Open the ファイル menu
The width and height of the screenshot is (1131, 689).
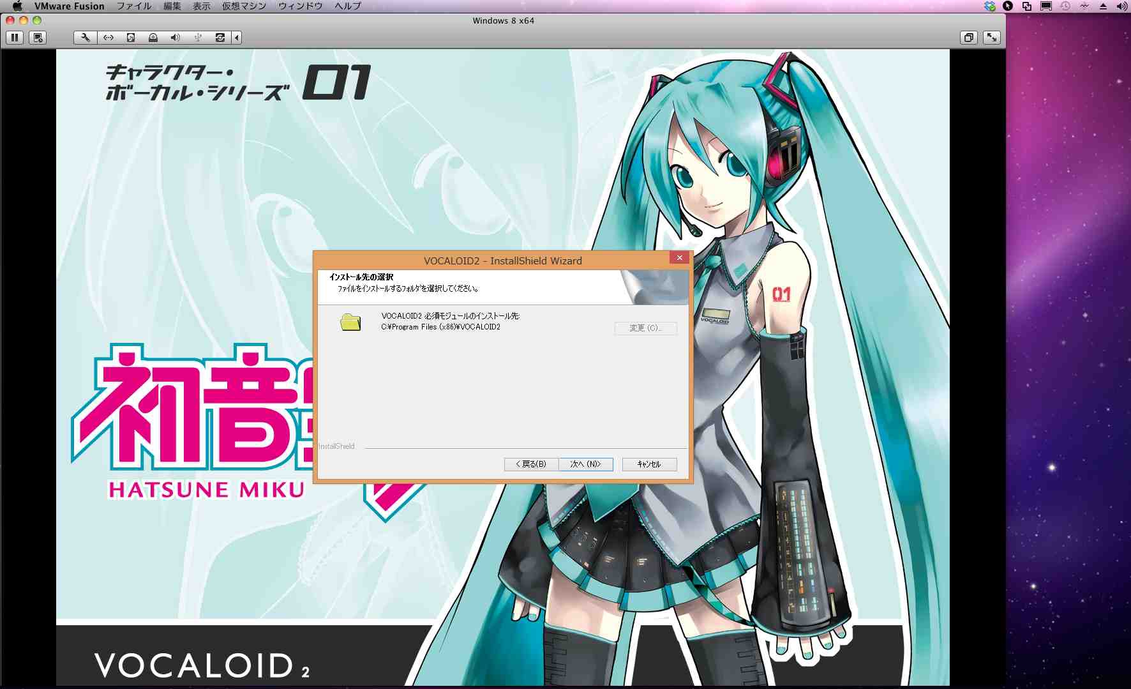(x=134, y=6)
